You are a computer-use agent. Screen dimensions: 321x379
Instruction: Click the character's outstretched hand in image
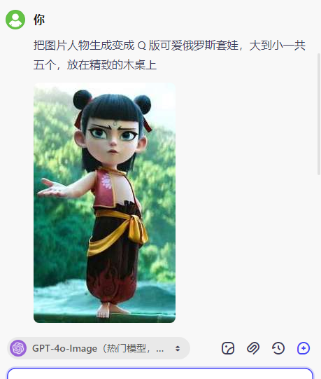pos(52,188)
